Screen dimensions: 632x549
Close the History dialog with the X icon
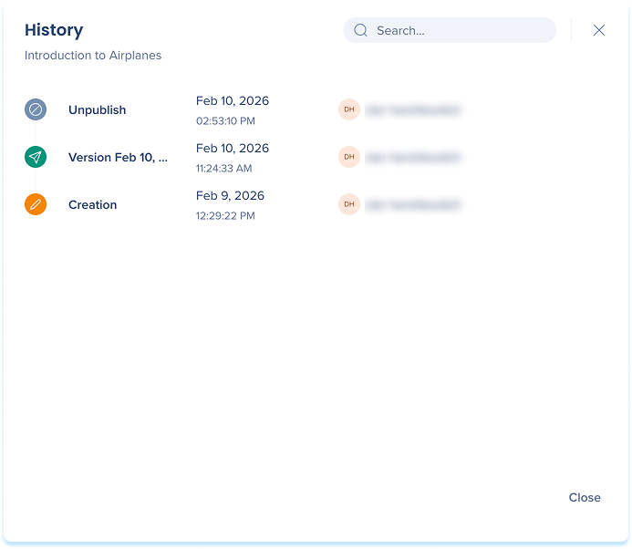599,30
